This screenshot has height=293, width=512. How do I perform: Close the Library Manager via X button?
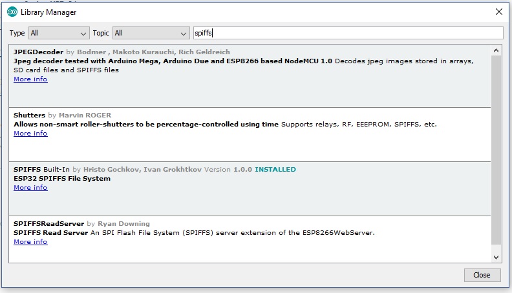498,12
